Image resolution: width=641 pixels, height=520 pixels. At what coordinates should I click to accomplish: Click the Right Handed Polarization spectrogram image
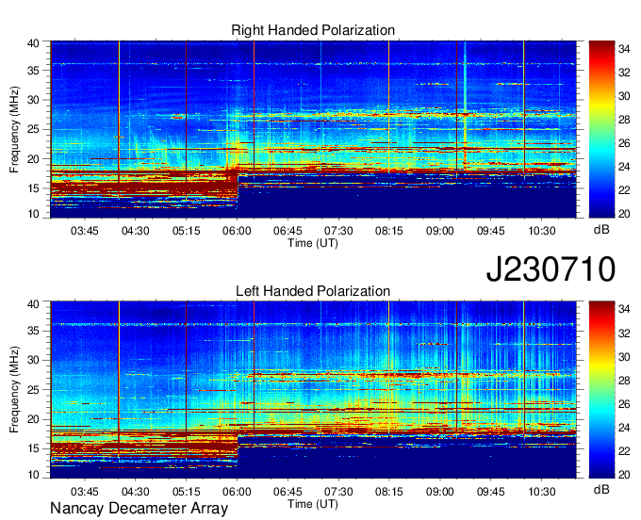(313, 129)
